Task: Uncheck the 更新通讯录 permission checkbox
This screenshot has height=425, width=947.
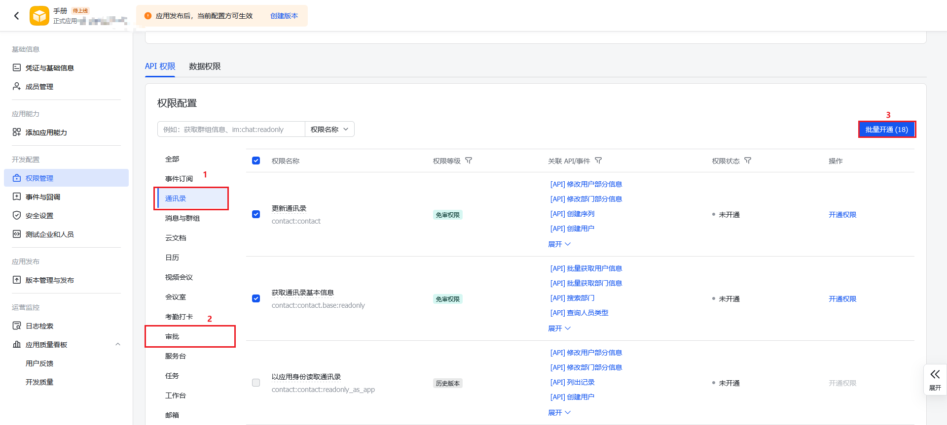Action: coord(256,214)
